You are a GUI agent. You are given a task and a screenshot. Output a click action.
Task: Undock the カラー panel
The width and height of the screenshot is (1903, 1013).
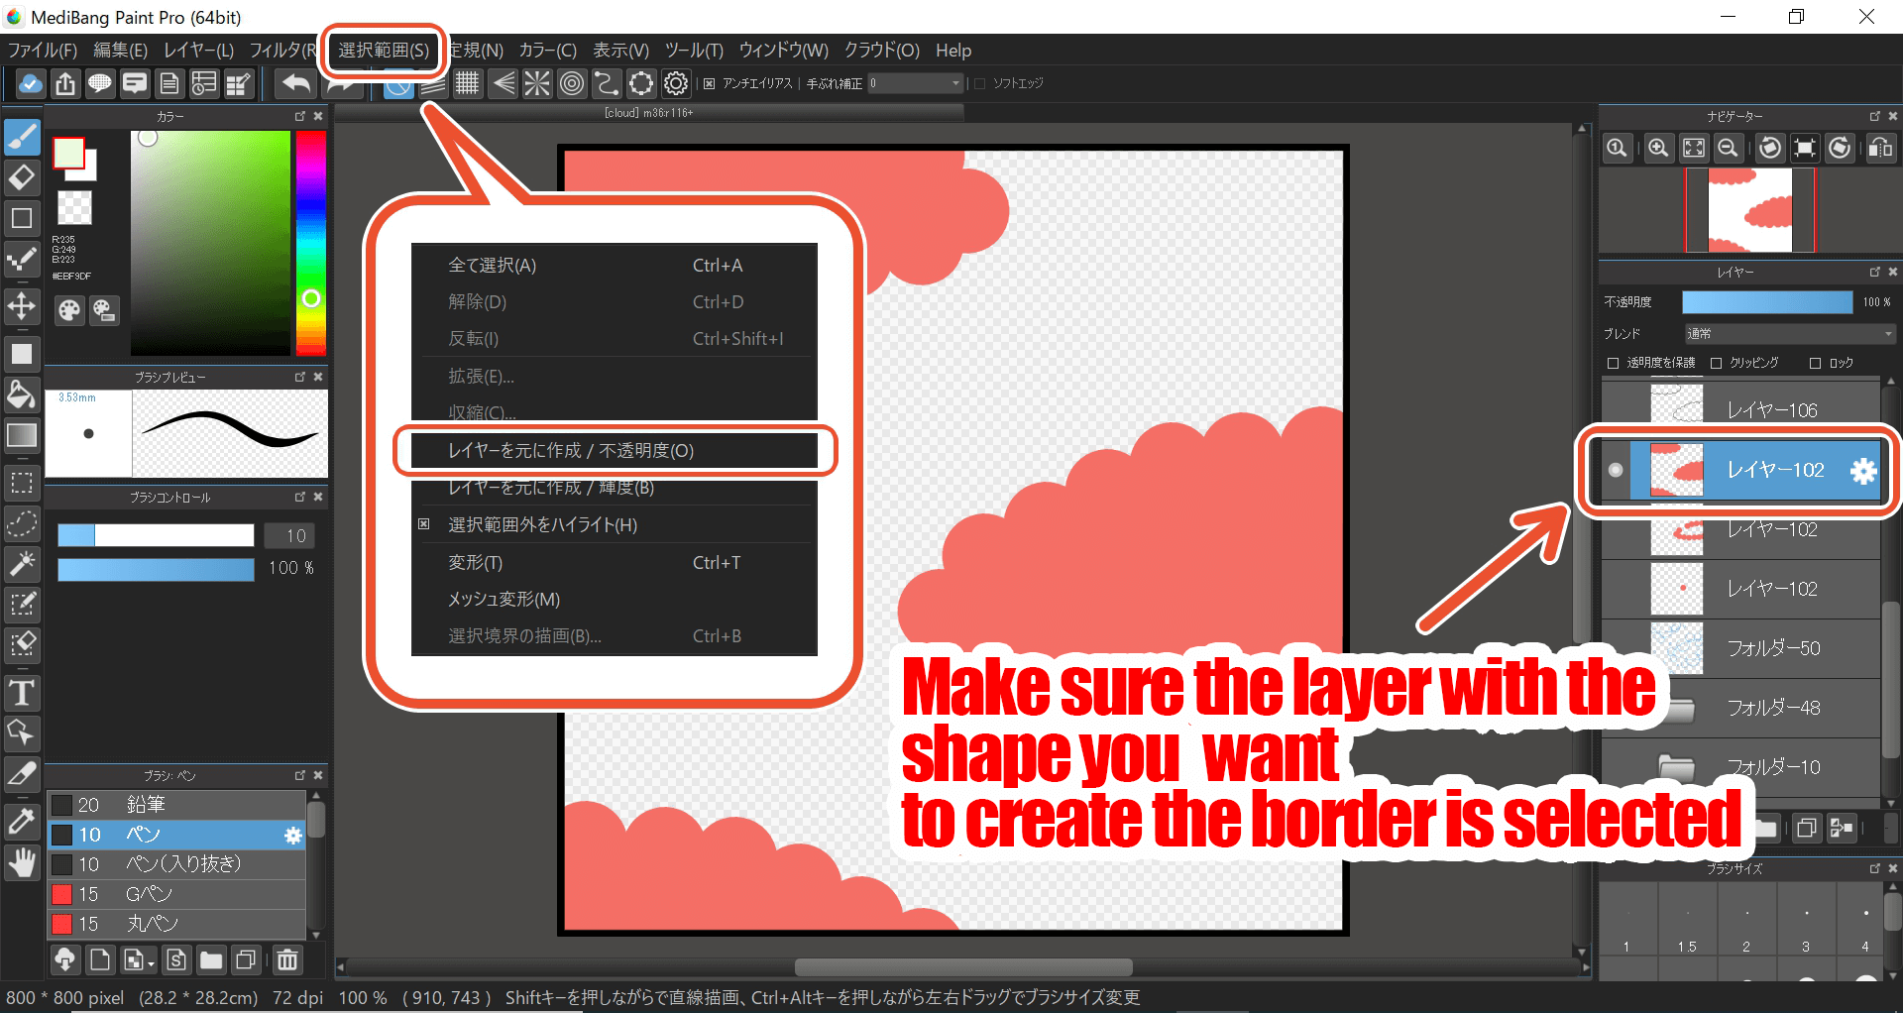tap(299, 116)
